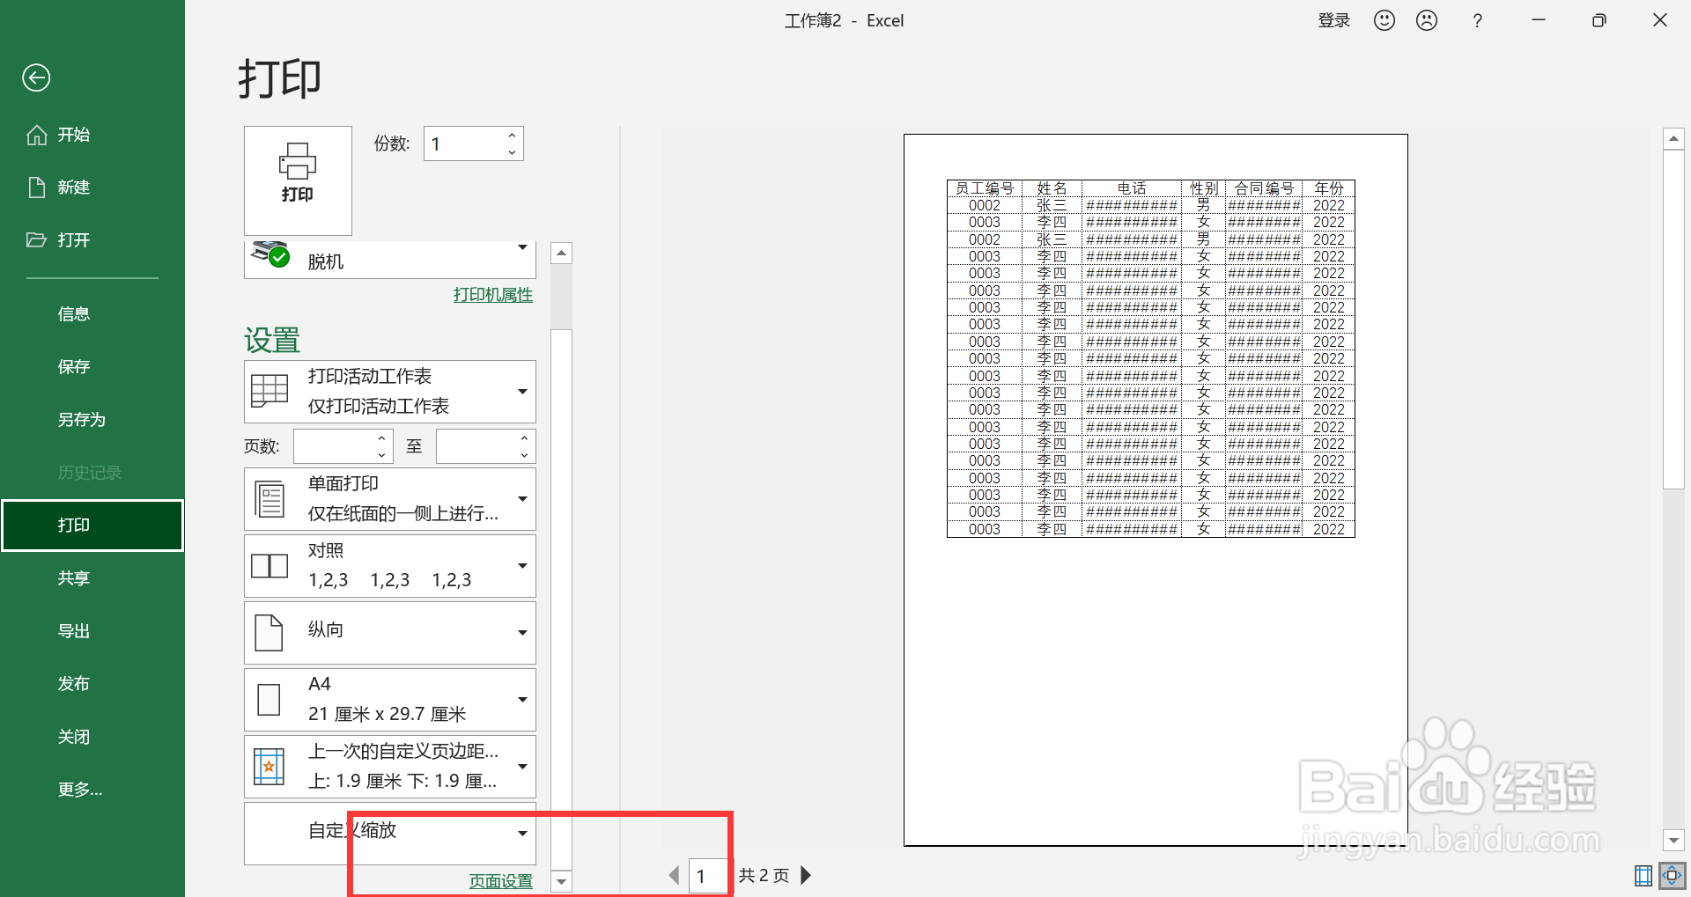Screen dimensions: 1691x897
Task: Open the A4 paper size dropdown
Action: [x=390, y=700]
